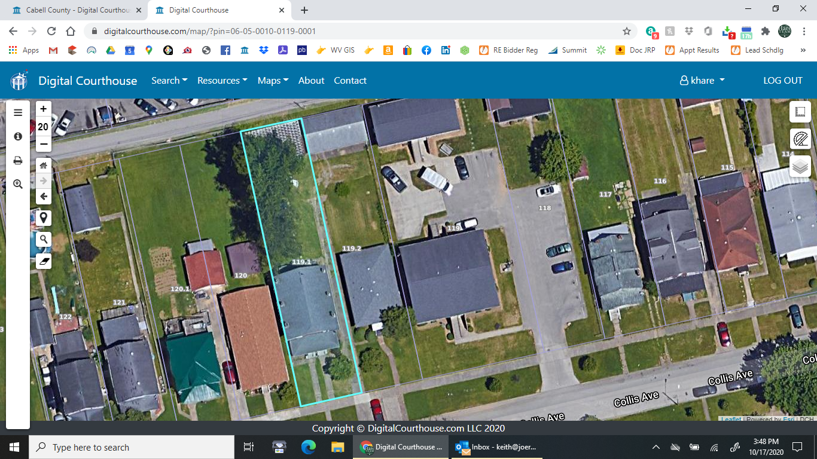Open the locate-search magnifier icon in sidebar

[18, 184]
